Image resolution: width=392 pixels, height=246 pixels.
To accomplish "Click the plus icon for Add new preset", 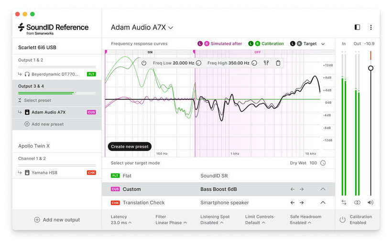I will click(x=27, y=124).
